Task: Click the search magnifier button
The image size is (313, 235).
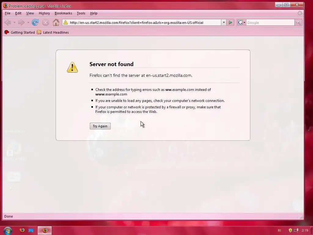Action: [298, 23]
